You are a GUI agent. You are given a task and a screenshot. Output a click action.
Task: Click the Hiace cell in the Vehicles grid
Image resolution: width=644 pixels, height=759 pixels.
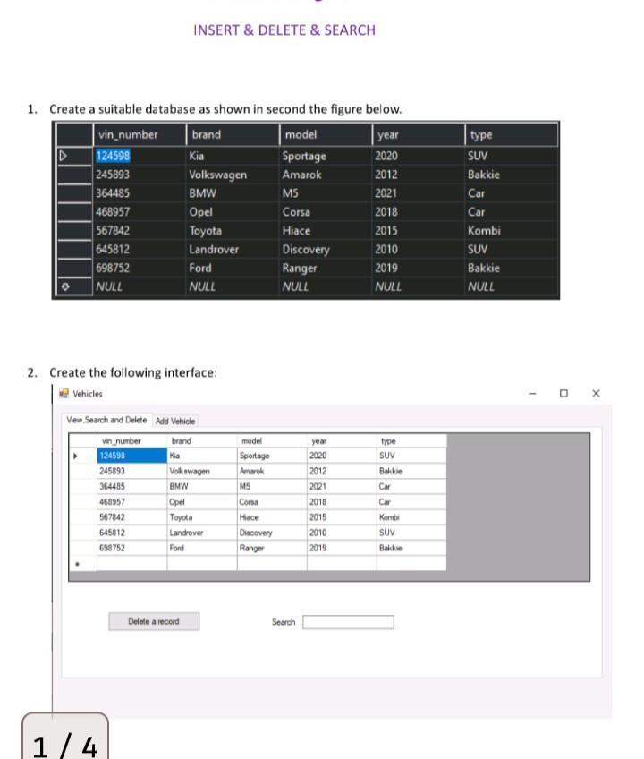point(272,517)
